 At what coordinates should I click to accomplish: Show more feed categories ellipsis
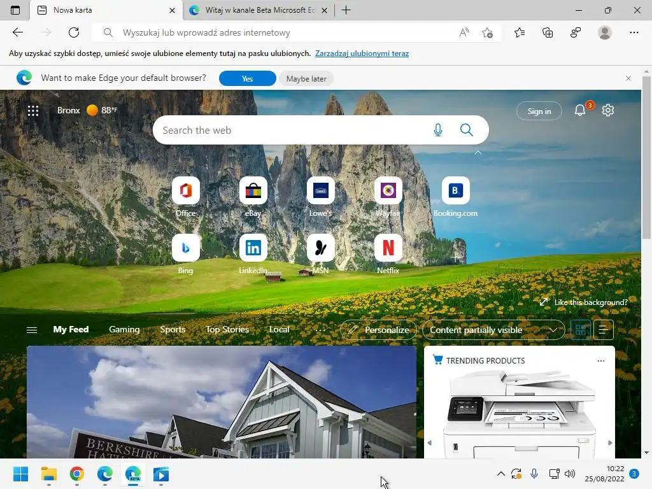click(320, 330)
